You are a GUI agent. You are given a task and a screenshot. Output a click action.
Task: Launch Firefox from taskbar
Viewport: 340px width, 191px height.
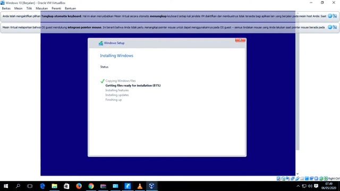click(79, 186)
